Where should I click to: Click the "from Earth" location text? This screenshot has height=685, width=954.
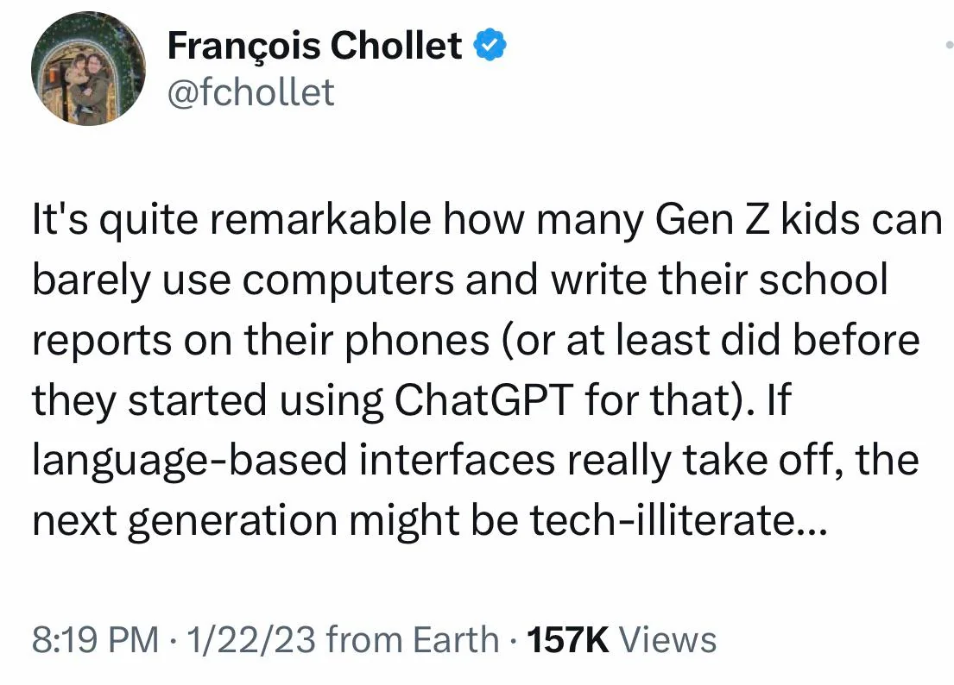(x=413, y=640)
